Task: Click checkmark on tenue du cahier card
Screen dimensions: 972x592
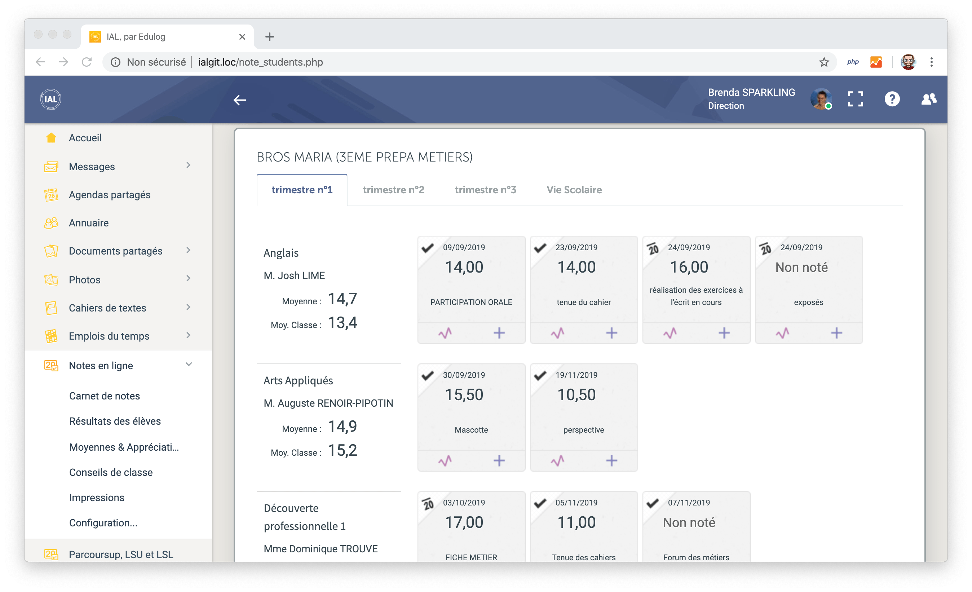Action: (x=540, y=248)
